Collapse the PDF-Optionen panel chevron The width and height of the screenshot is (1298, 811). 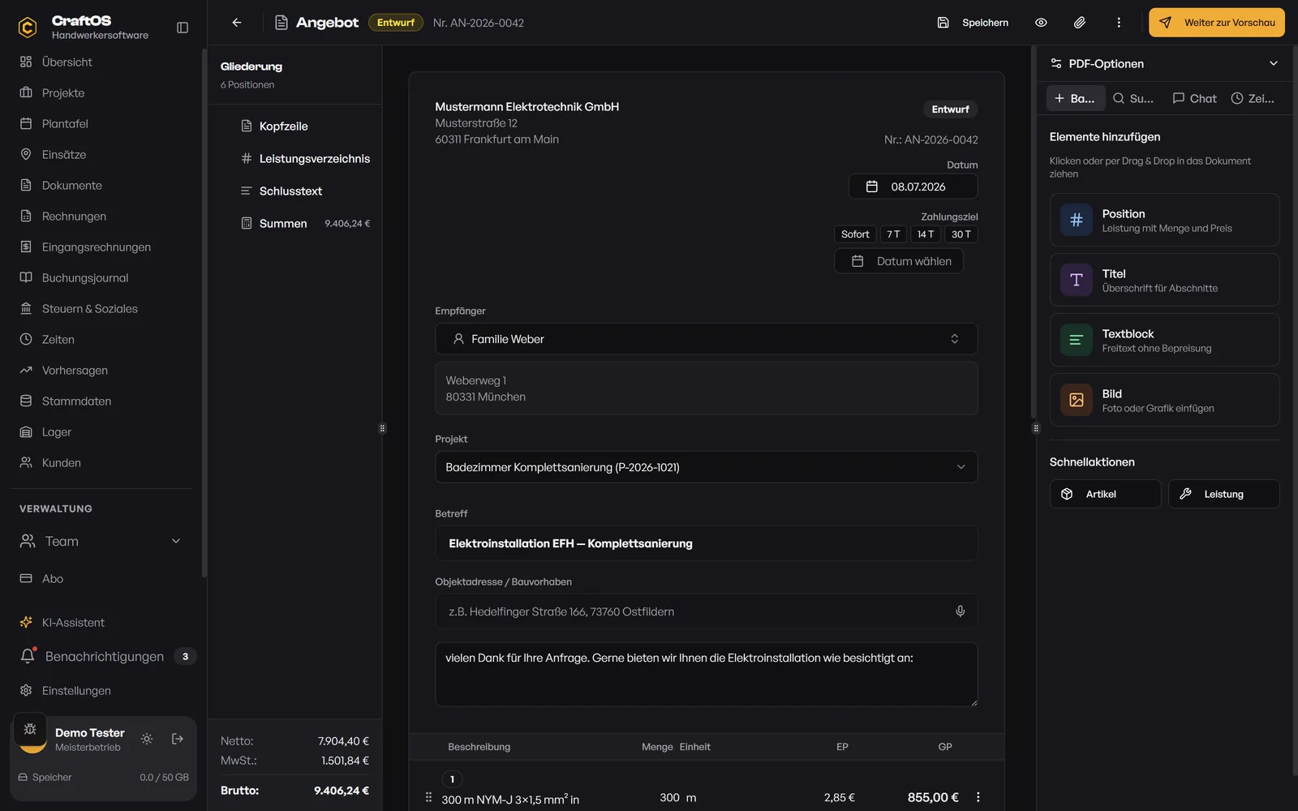coord(1274,63)
